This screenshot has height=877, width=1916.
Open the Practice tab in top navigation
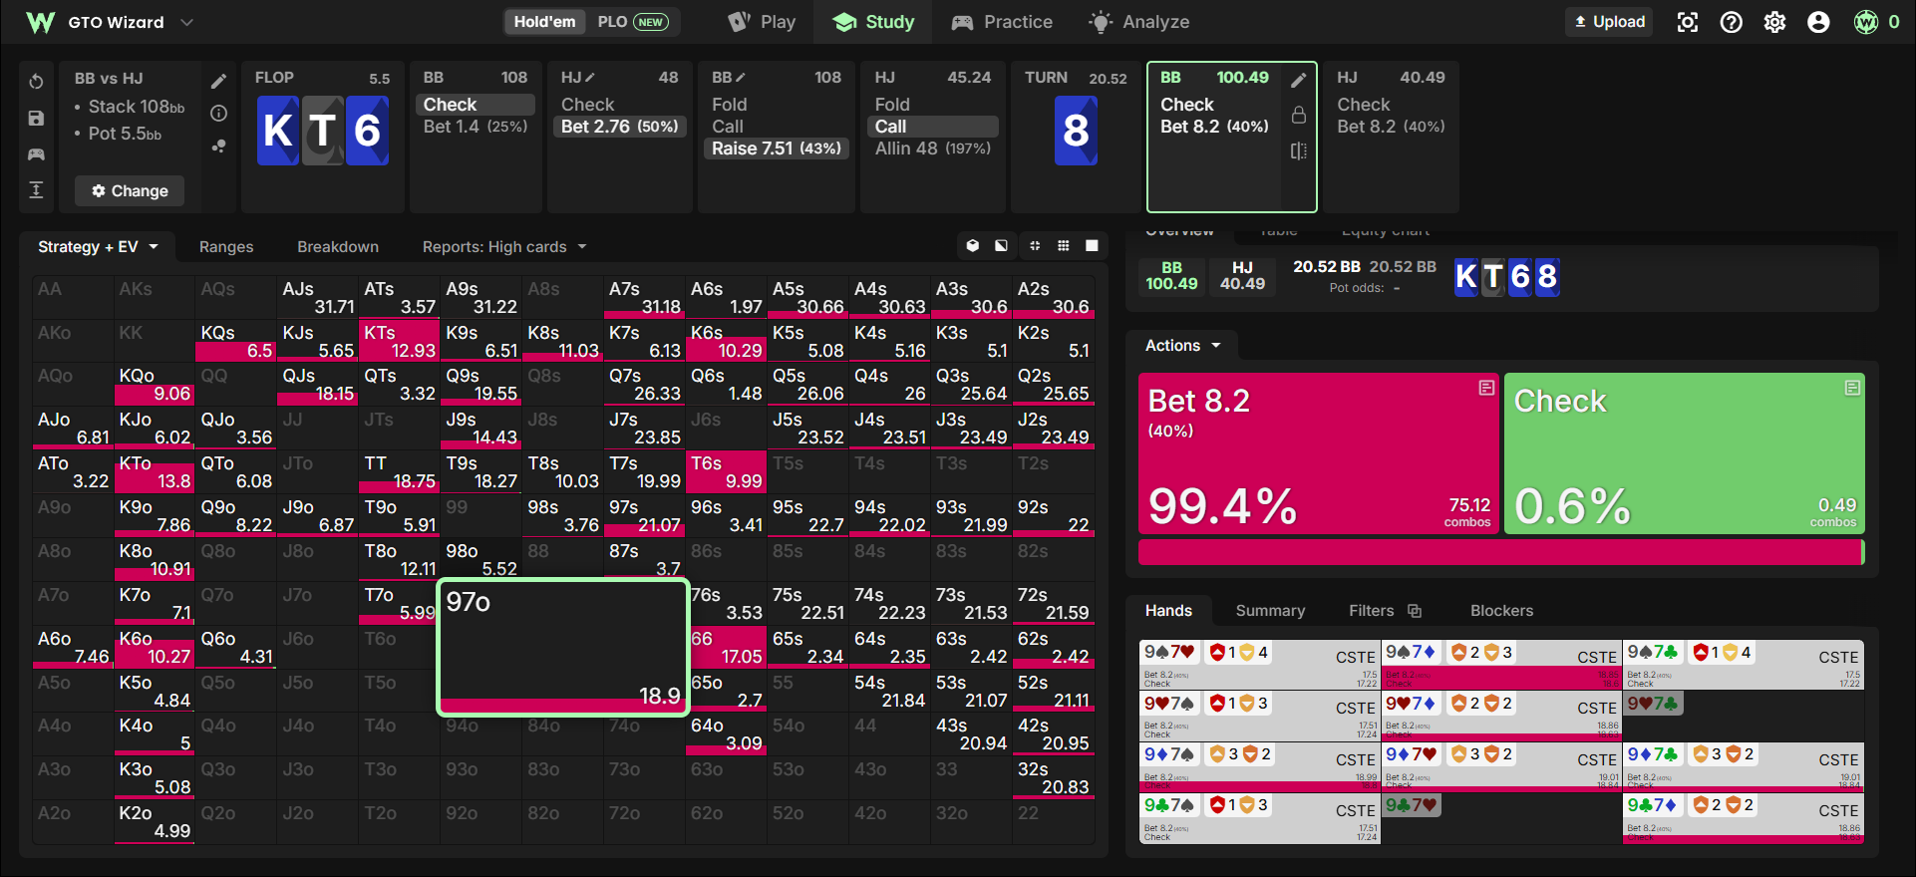[1002, 22]
